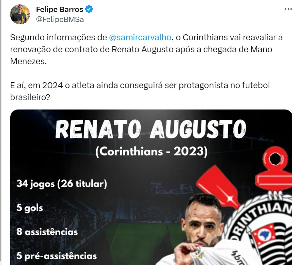This screenshot has width=292, height=265.
Task: Open the tweet's three-dot more menu
Action: [x=288, y=9]
